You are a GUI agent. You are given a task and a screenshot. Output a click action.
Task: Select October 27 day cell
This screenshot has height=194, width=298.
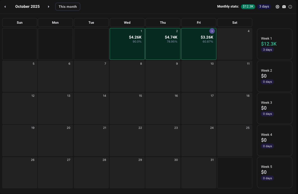(55, 173)
